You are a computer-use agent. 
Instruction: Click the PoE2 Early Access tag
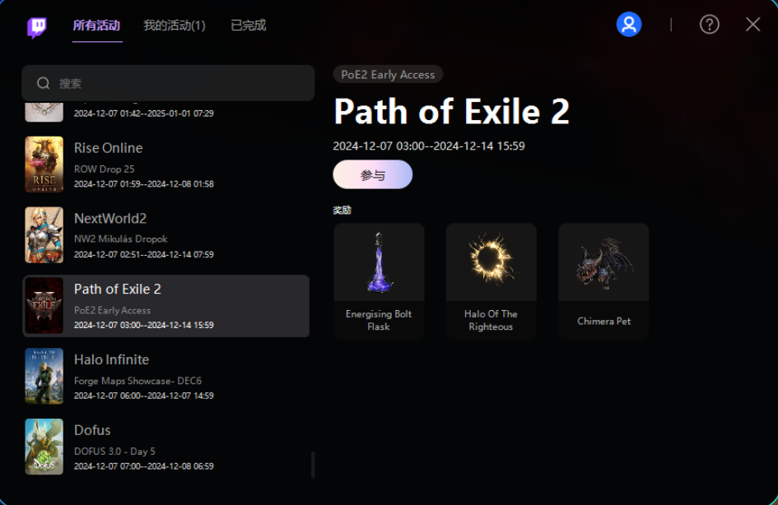pyautogui.click(x=388, y=74)
